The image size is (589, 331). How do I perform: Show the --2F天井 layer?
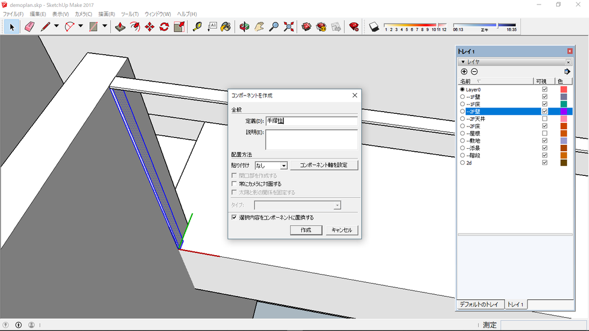pyautogui.click(x=545, y=118)
